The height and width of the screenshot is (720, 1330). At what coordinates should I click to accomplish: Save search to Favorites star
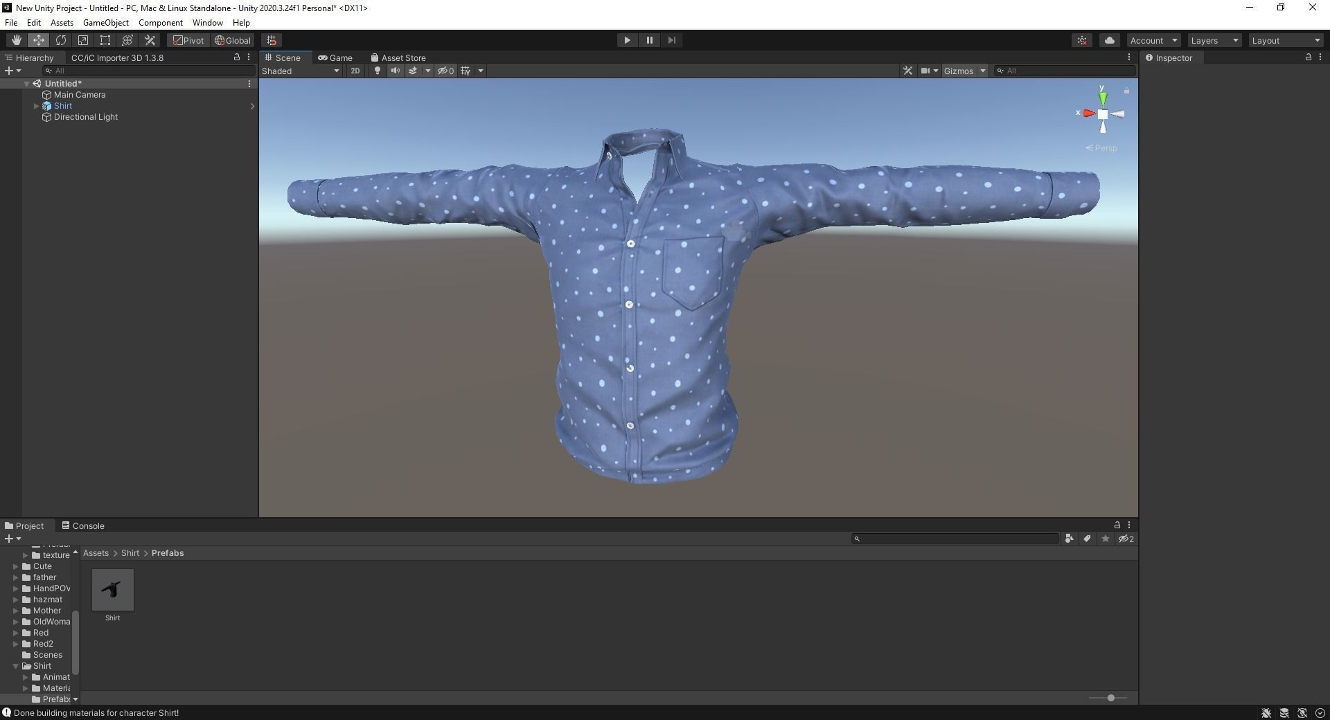point(1105,539)
